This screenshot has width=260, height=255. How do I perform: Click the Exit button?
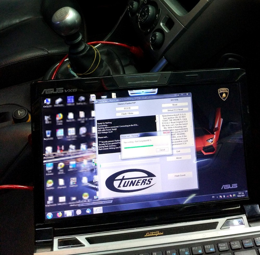tap(178, 151)
